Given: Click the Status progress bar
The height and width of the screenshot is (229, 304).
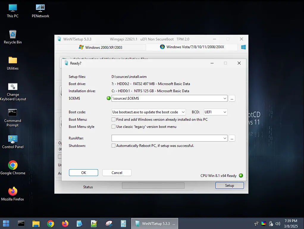Looking at the screenshot, I should [153, 185].
